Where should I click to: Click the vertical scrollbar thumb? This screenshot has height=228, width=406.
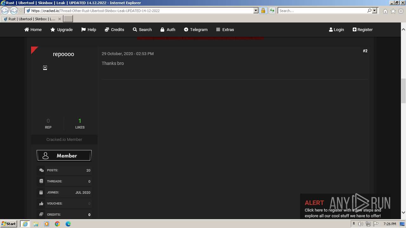(x=403, y=91)
